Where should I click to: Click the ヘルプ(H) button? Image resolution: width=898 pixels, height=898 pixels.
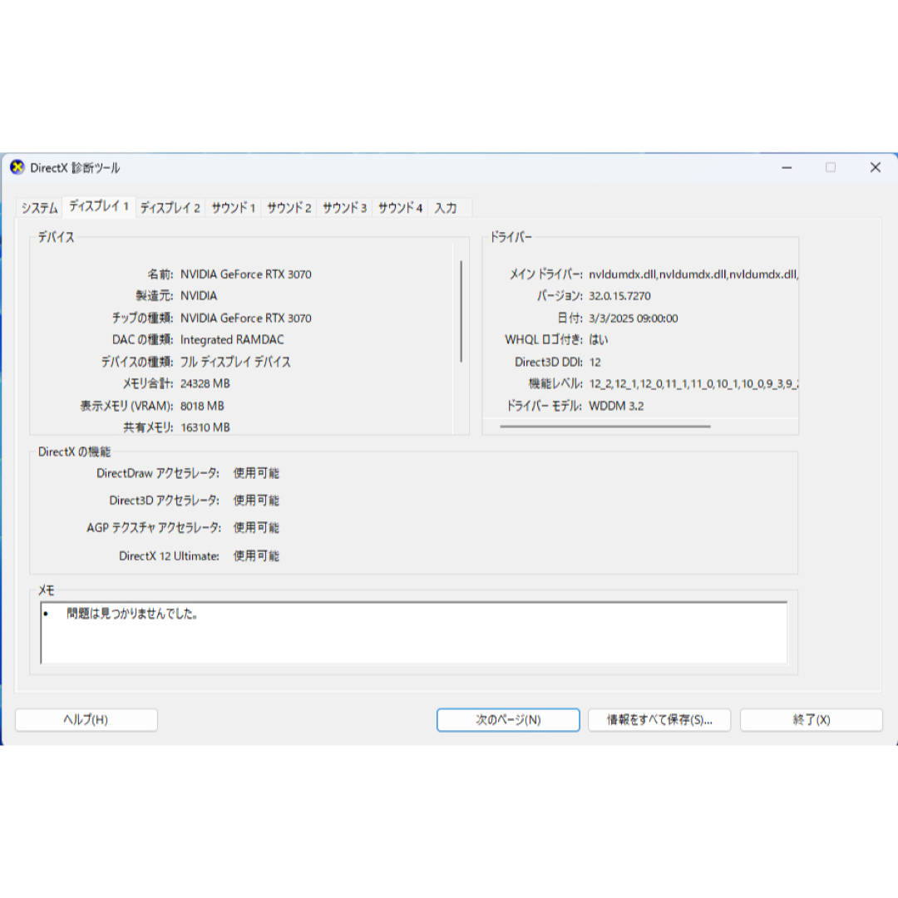pyautogui.click(x=86, y=720)
